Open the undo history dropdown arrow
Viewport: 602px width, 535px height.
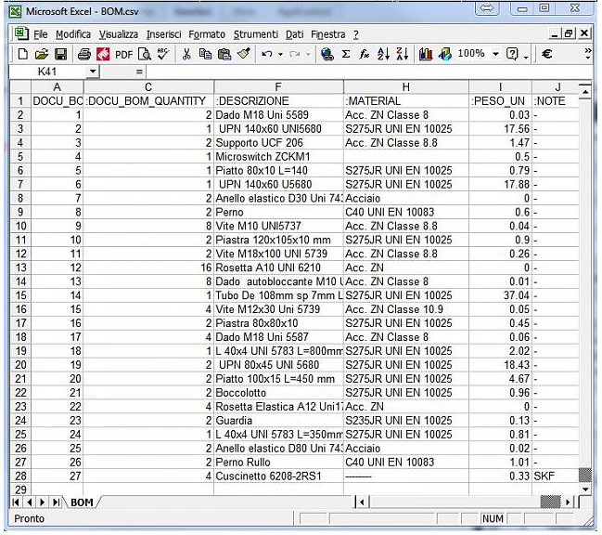(x=281, y=54)
